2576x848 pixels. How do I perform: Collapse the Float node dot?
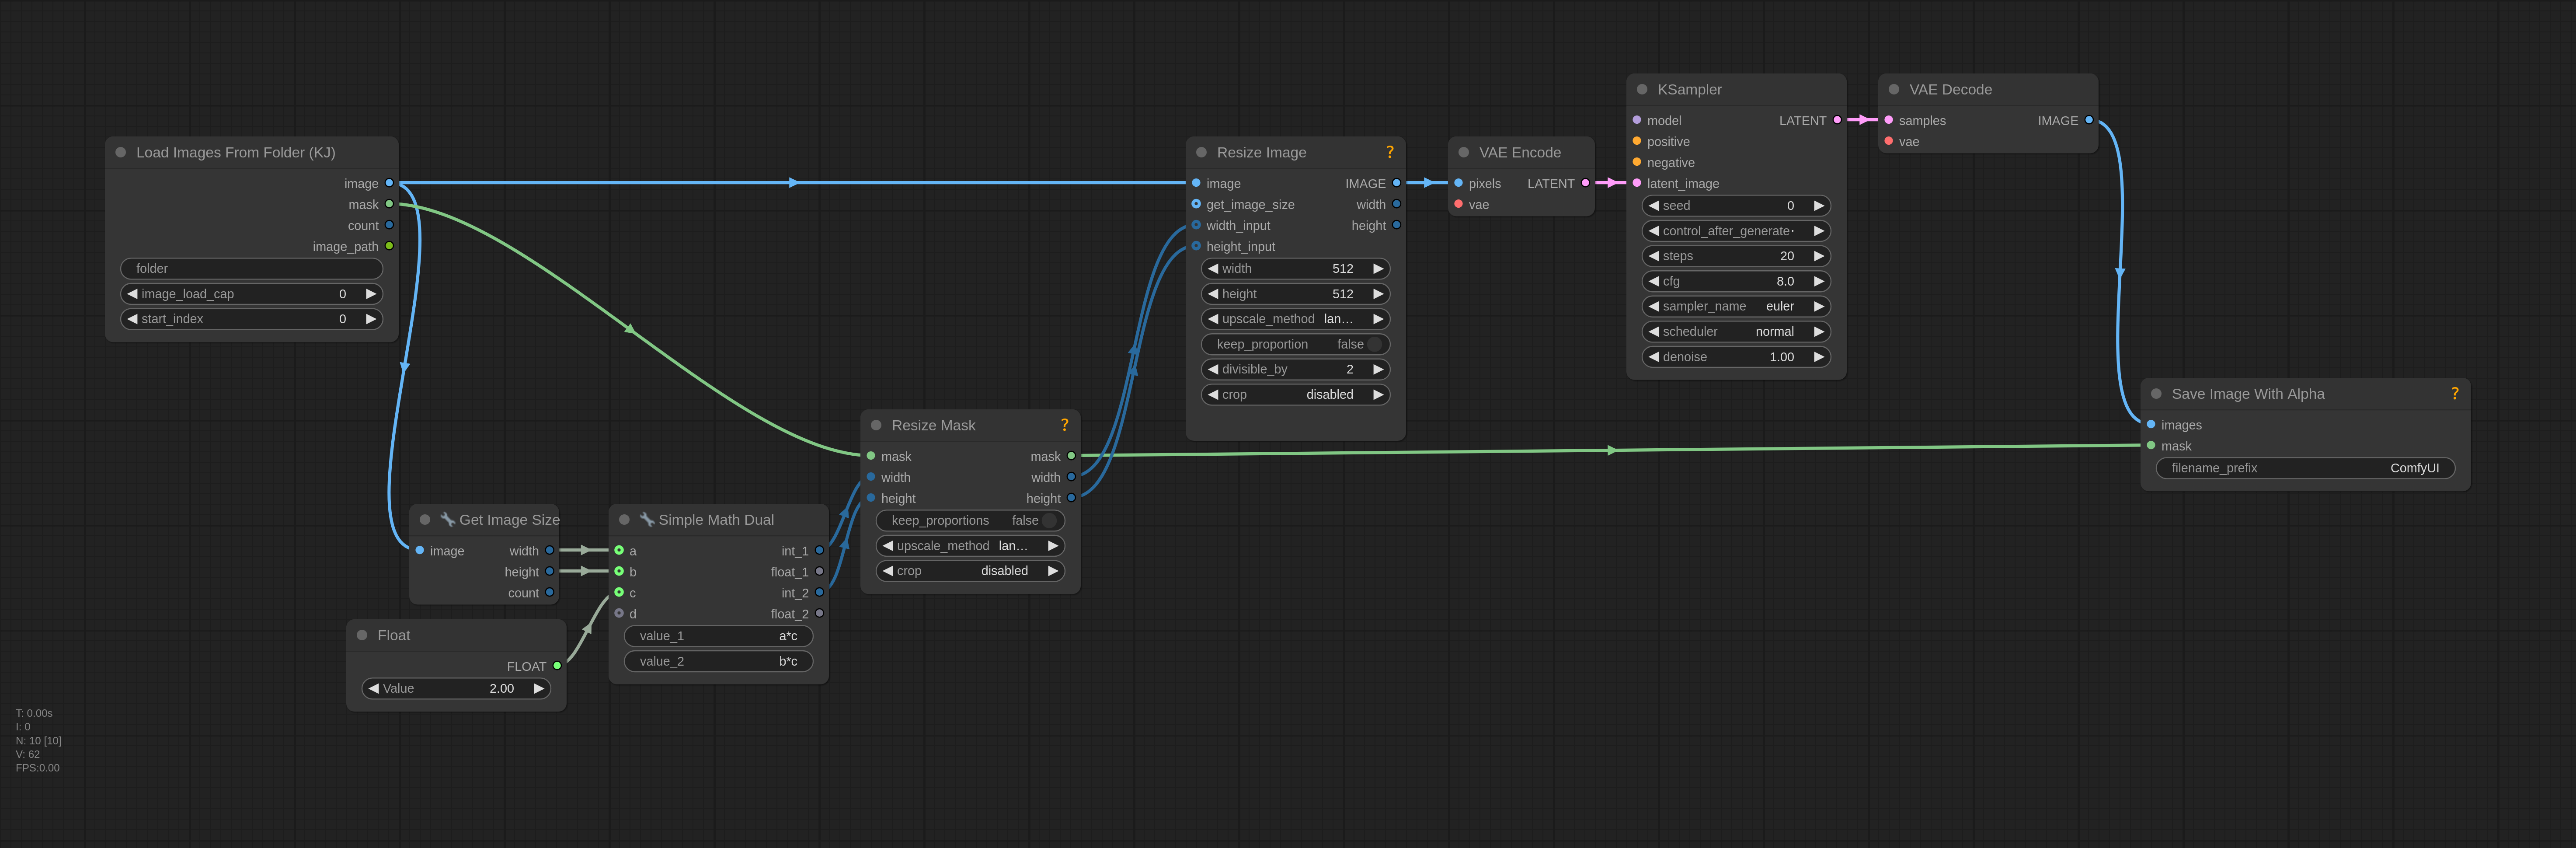362,635
